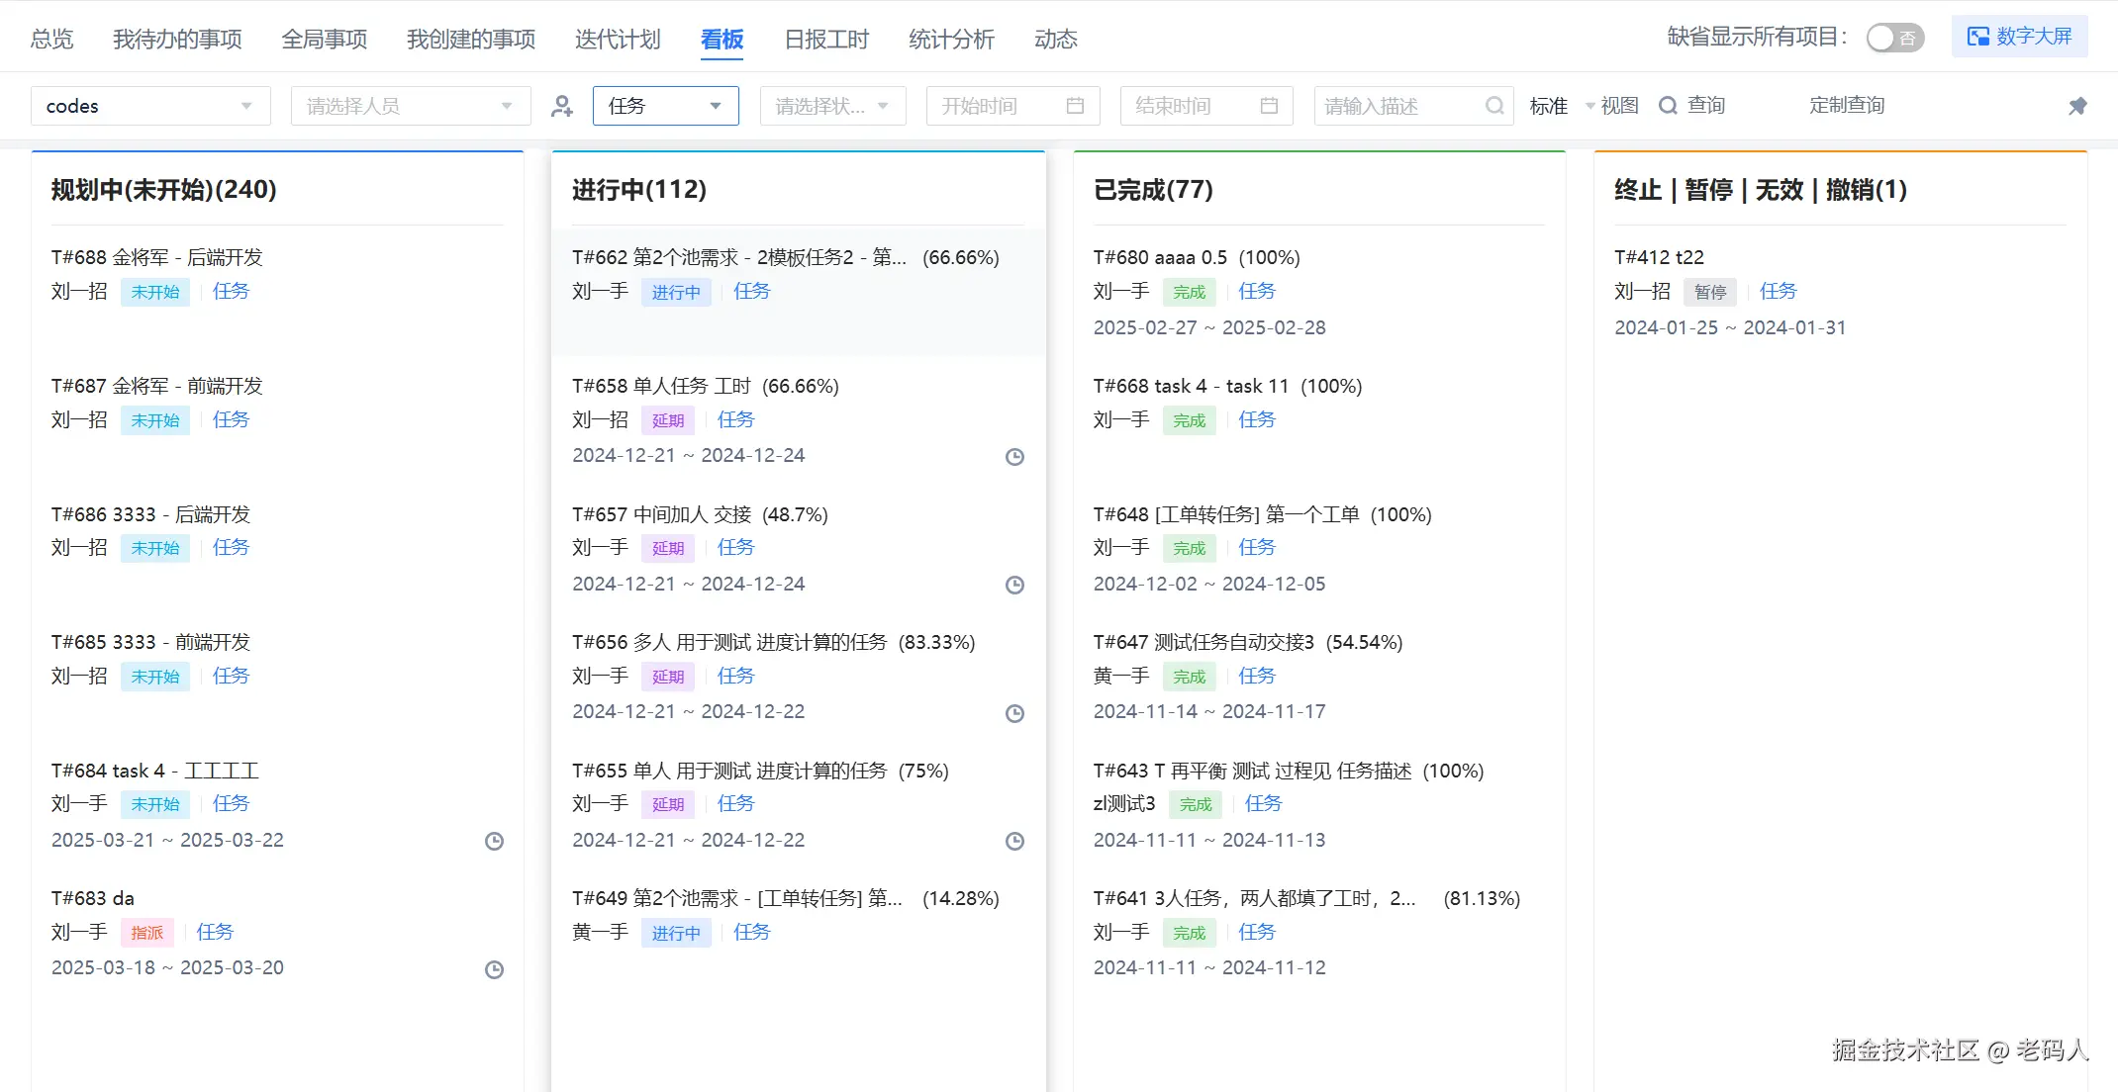
Task: Click calendar icon in 开始时间 field
Action: [1075, 106]
